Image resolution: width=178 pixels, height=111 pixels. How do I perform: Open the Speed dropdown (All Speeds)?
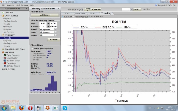55,29
